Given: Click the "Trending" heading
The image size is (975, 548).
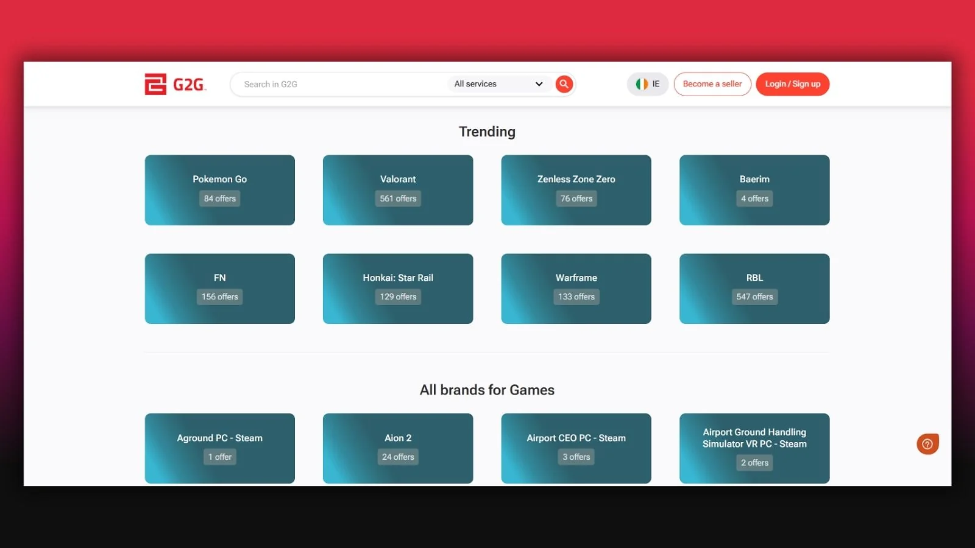Looking at the screenshot, I should tap(487, 132).
